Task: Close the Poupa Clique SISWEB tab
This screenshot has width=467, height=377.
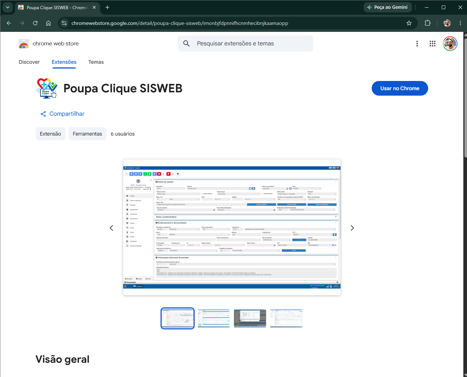Action: (94, 7)
